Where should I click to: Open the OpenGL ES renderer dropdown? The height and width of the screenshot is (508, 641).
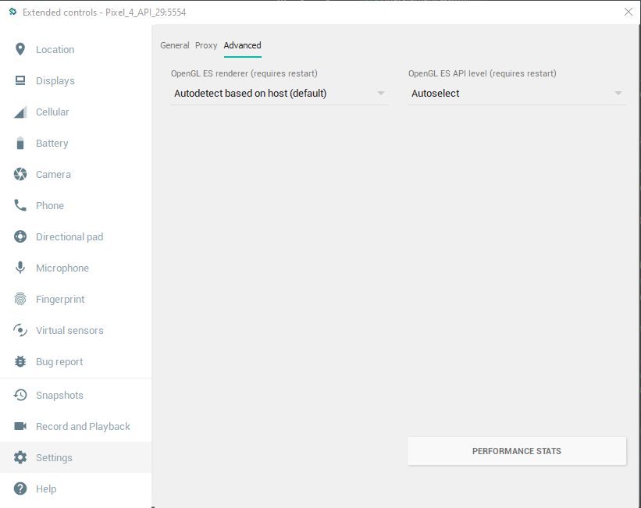279,93
